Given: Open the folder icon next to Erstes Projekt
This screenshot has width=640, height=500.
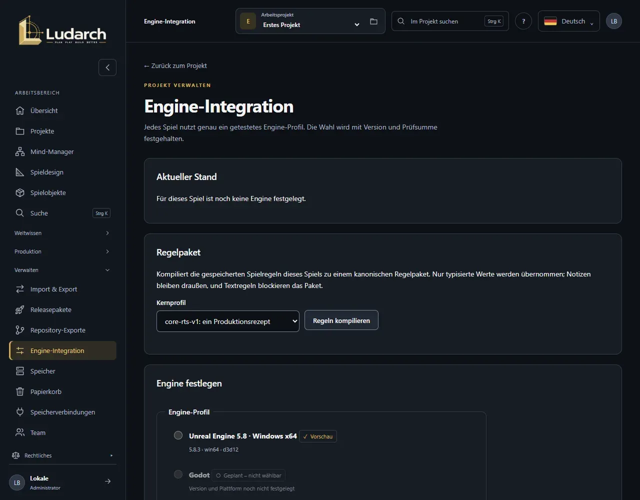Looking at the screenshot, I should tap(373, 21).
